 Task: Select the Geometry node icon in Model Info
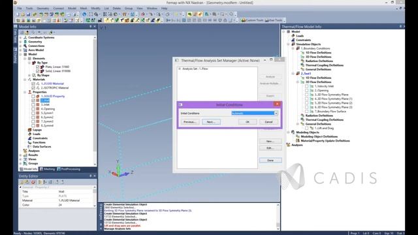pyautogui.click(x=25, y=42)
